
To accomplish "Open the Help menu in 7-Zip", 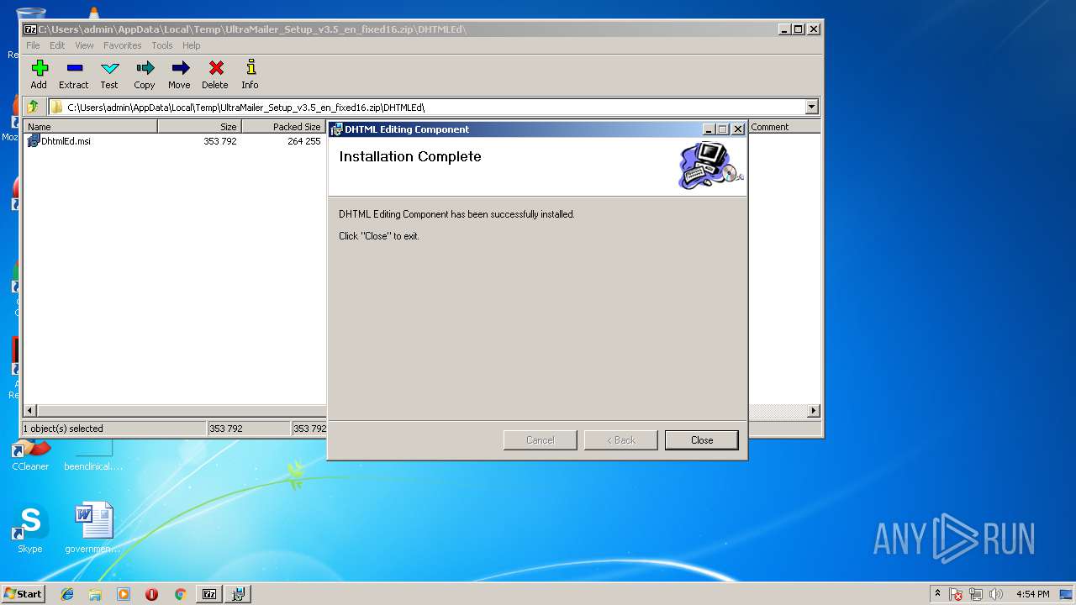I will pyautogui.click(x=192, y=45).
